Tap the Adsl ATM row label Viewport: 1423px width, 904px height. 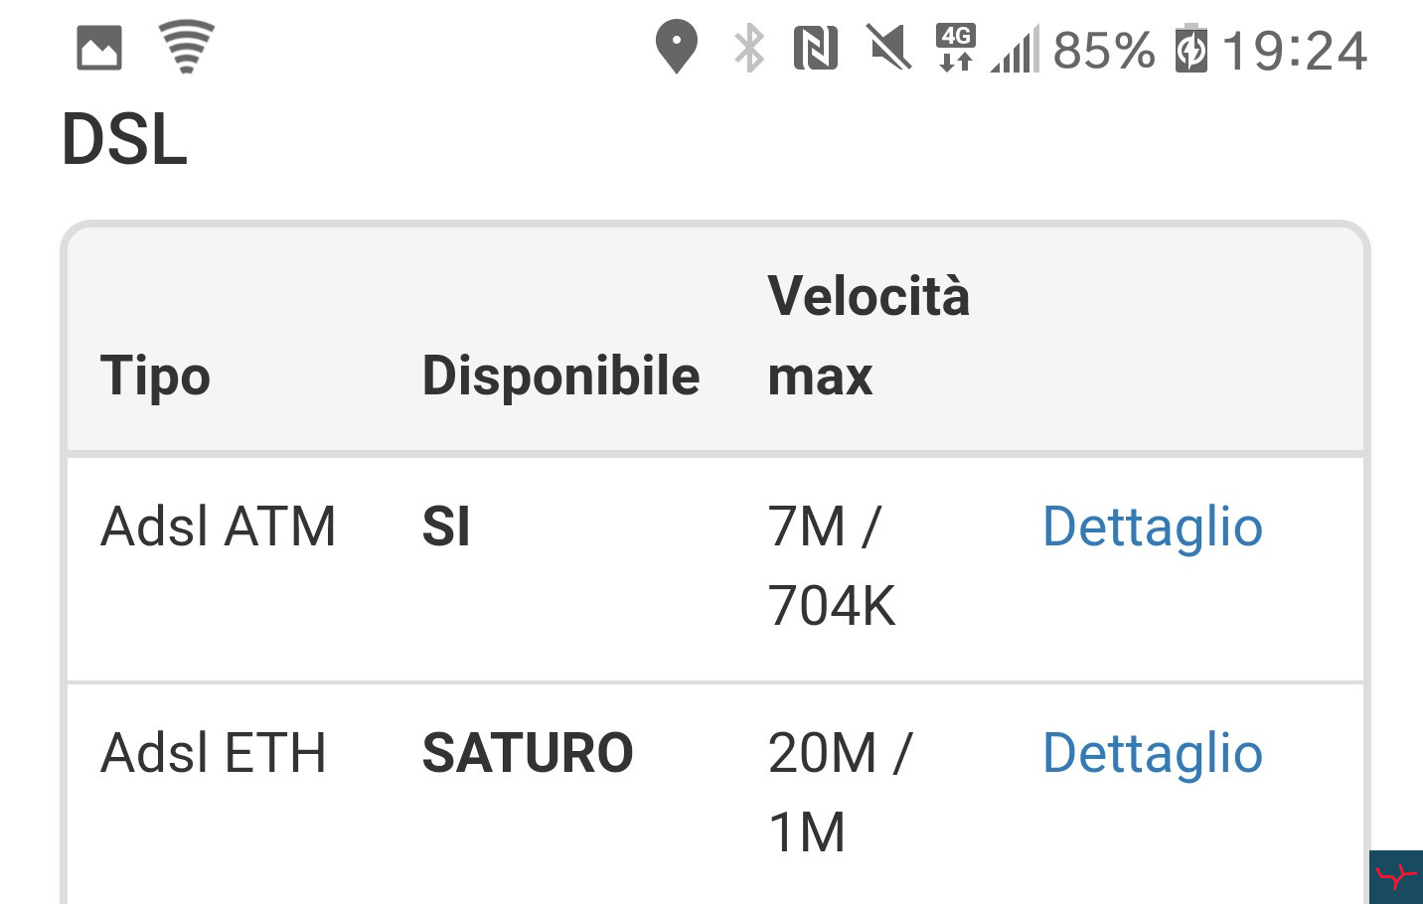[x=219, y=527]
